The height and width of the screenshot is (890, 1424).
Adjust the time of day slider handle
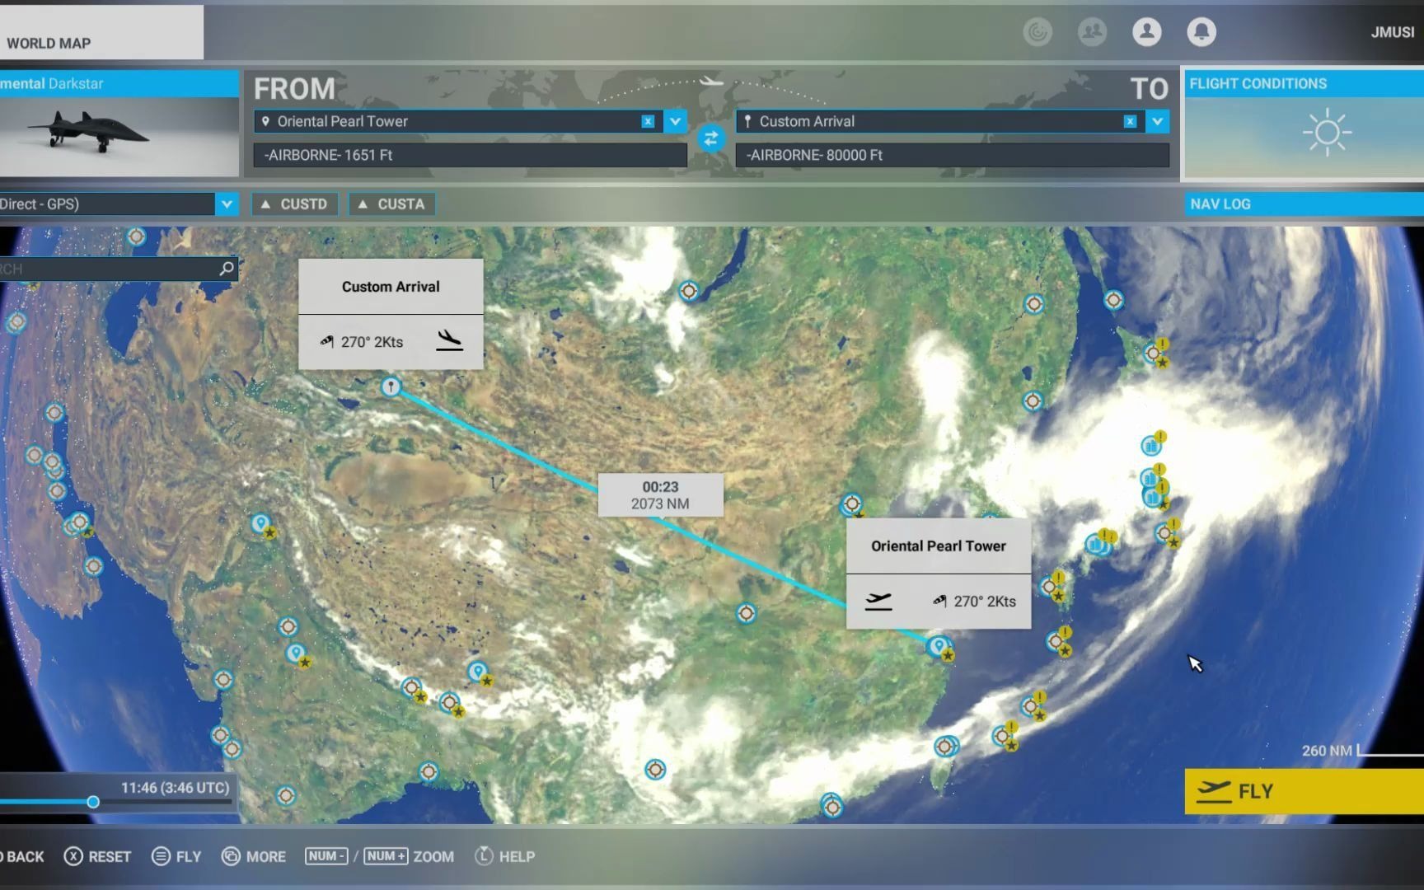93,802
